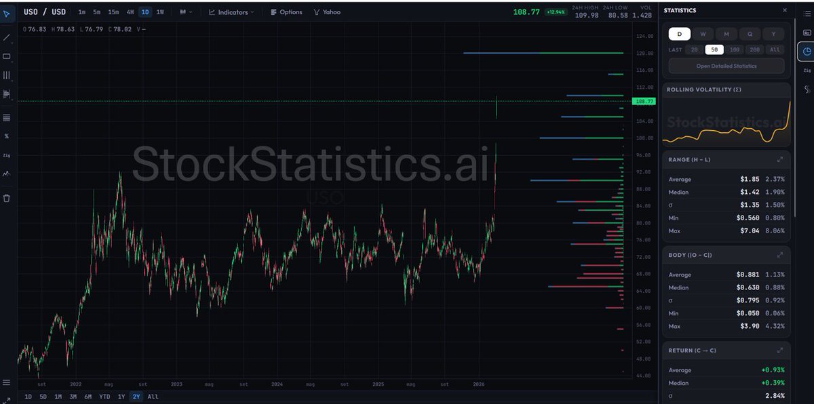The height and width of the screenshot is (404, 814).
Task: Open the Indicators dropdown
Action: pos(232,12)
